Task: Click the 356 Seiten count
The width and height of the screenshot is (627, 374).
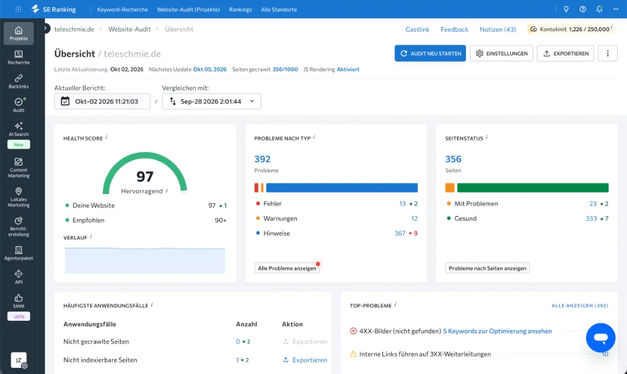Action: (453, 159)
